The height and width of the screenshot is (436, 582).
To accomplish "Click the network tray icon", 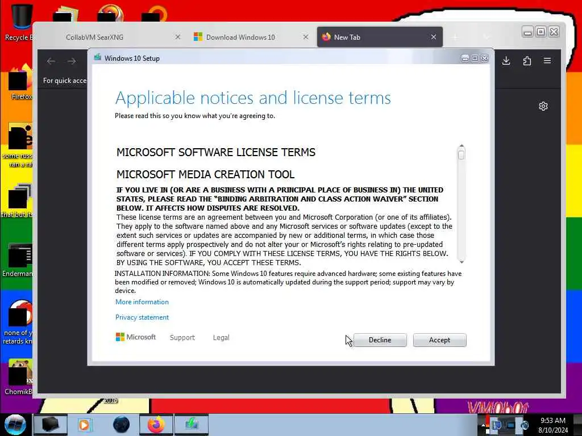I will pyautogui.click(x=511, y=425).
